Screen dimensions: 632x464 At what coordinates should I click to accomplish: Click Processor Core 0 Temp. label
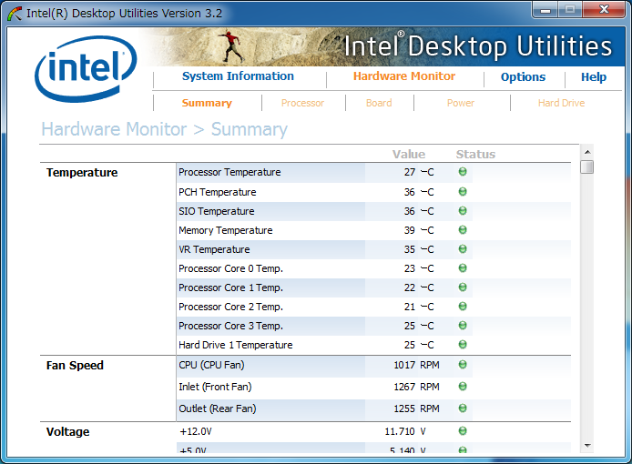pos(231,268)
